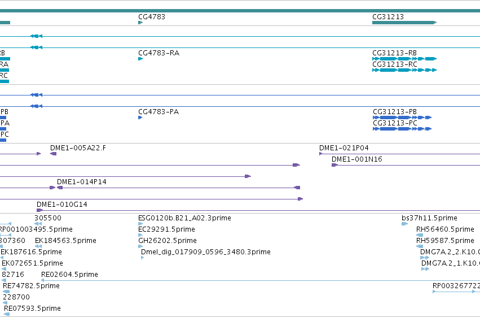
Task: Click the CG4783-PA protein label
Action: pos(158,112)
